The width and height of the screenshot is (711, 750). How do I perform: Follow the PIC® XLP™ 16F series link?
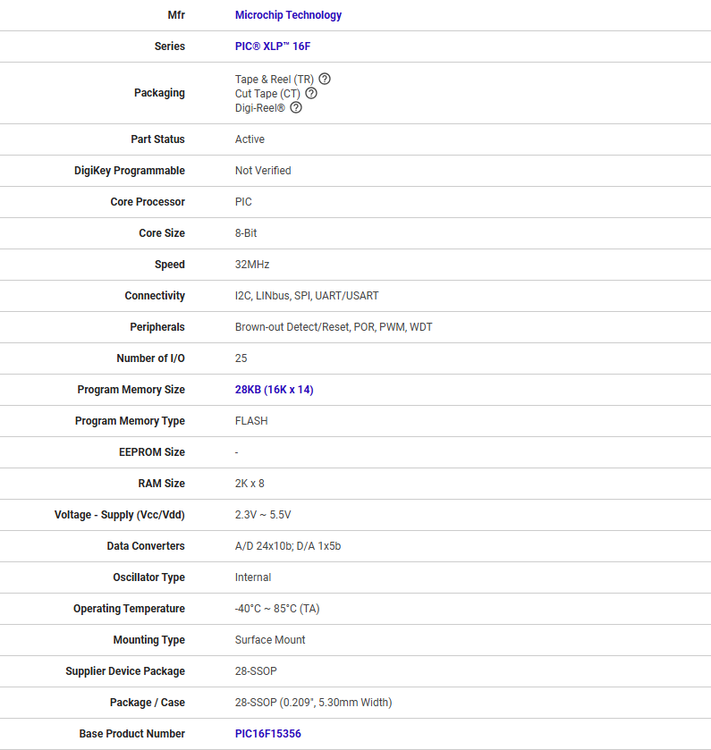272,46
